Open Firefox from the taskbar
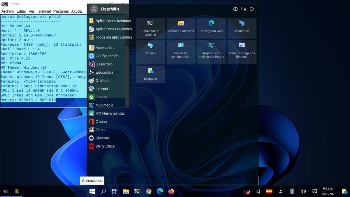This screenshot has height=197, width=350. [x=171, y=191]
